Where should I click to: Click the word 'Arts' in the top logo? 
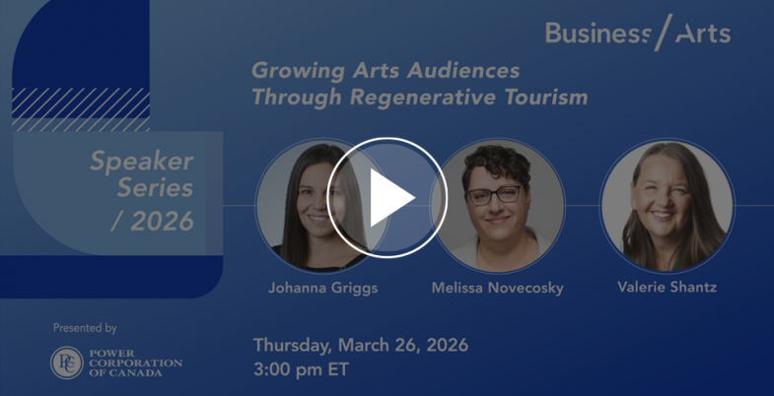pos(703,33)
